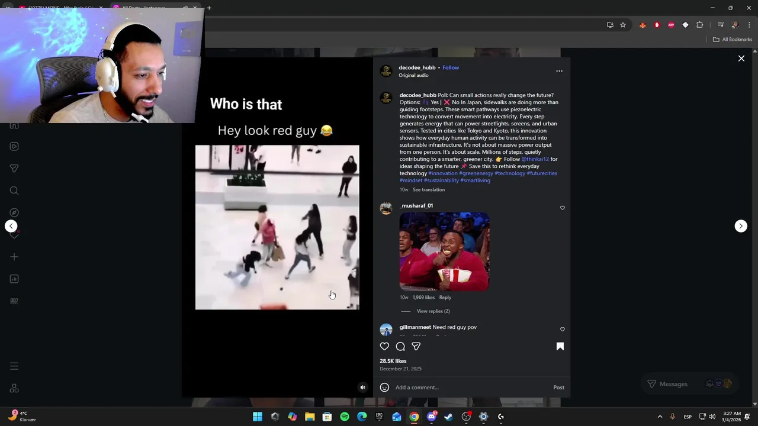
Task: Open the @thinkai12 mention in the caption
Action: pos(535,159)
